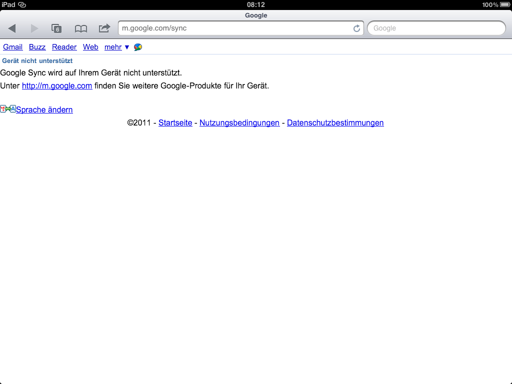512x384 pixels.
Task: Reload page using the refresh icon
Action: click(x=356, y=28)
